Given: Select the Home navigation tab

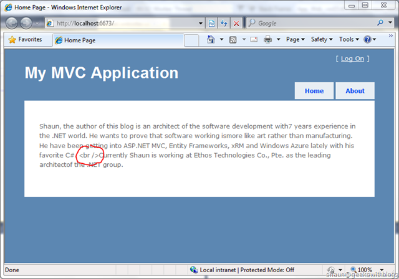Looking at the screenshot, I should 314,91.
